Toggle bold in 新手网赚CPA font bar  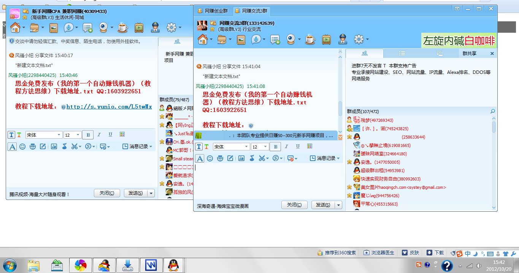(88, 135)
